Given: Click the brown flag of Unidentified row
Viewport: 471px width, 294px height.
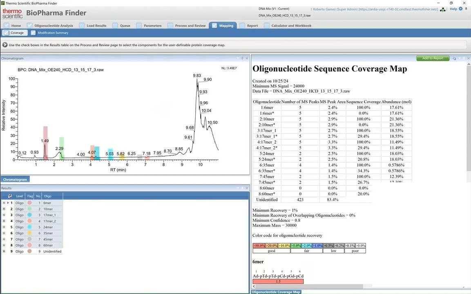Looking at the screenshot, I should [x=29, y=251].
